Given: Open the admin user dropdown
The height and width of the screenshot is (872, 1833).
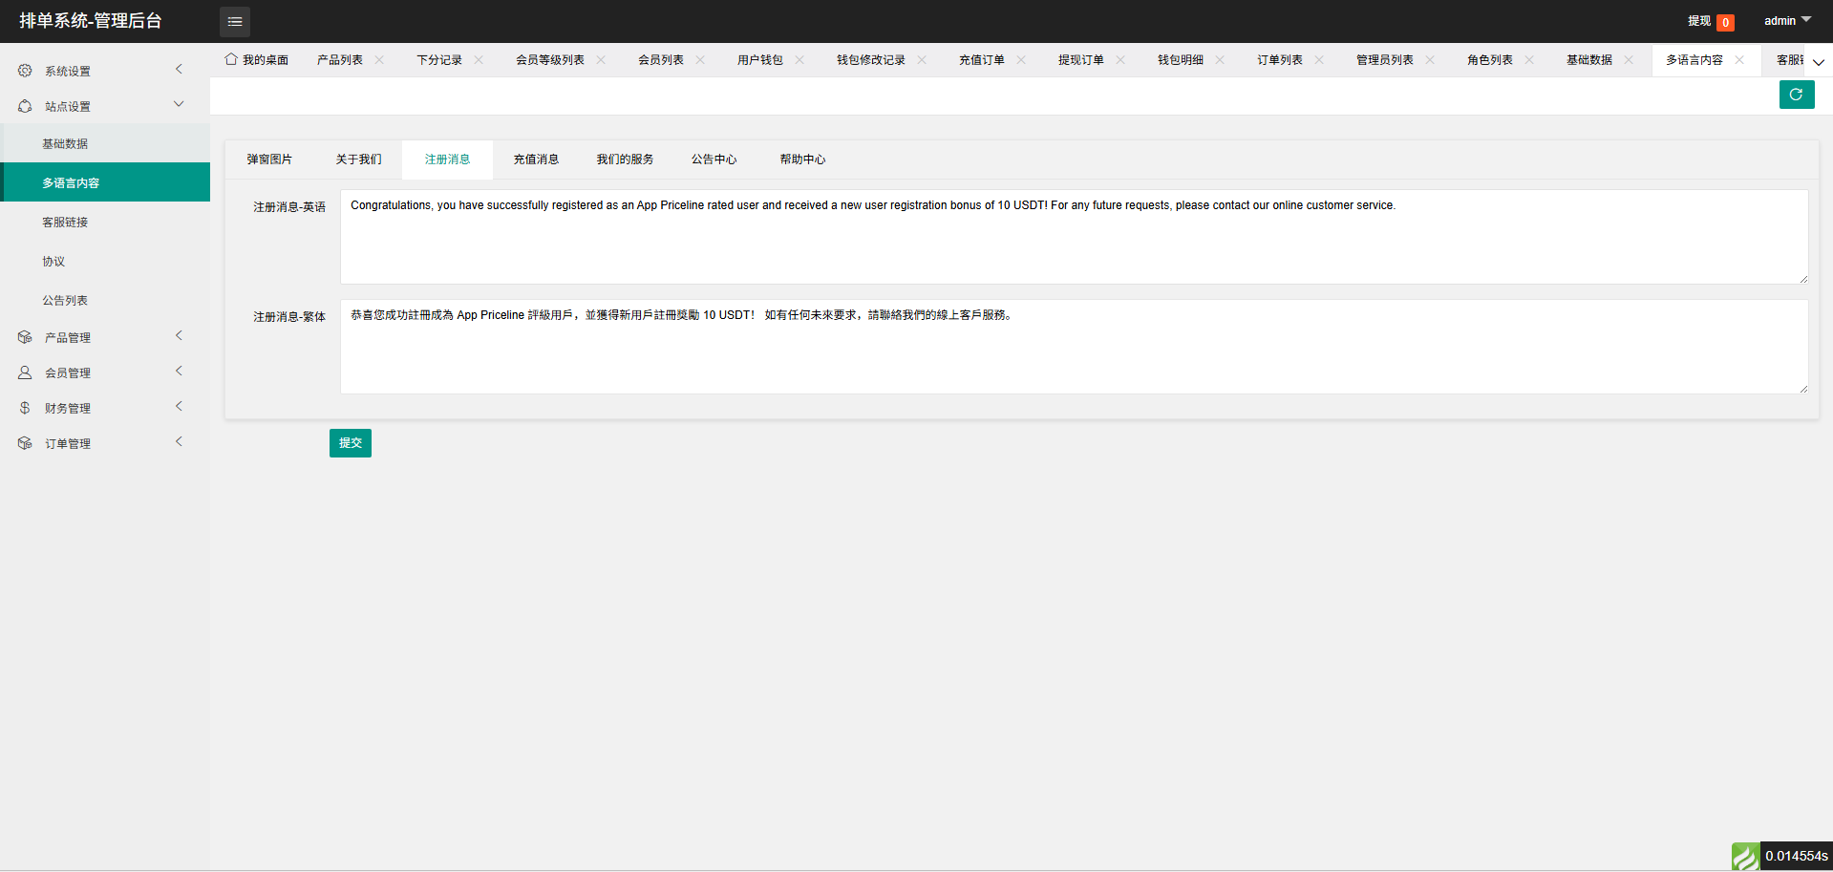Looking at the screenshot, I should click(1786, 20).
